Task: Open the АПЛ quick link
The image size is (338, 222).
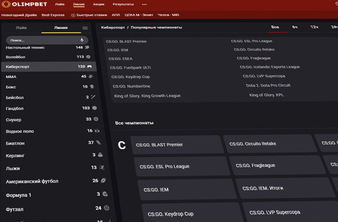Action: 116,15
